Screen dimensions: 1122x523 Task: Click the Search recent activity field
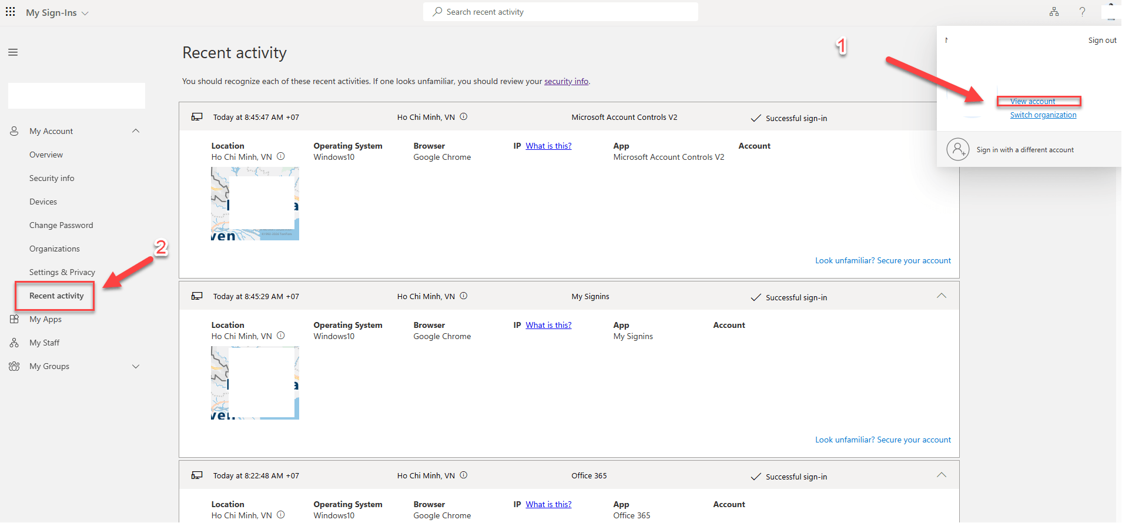(x=561, y=12)
